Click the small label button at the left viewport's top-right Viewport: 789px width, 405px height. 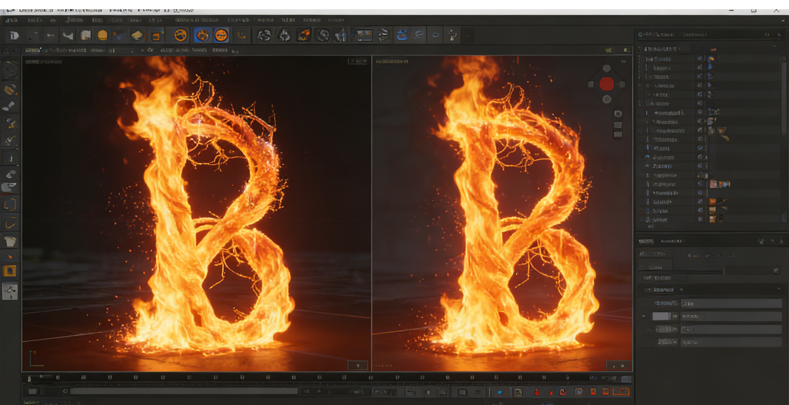point(357,61)
